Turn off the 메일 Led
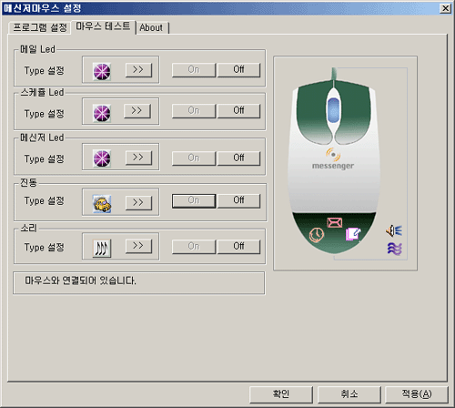Screen dimensions: 455x408 [238, 70]
